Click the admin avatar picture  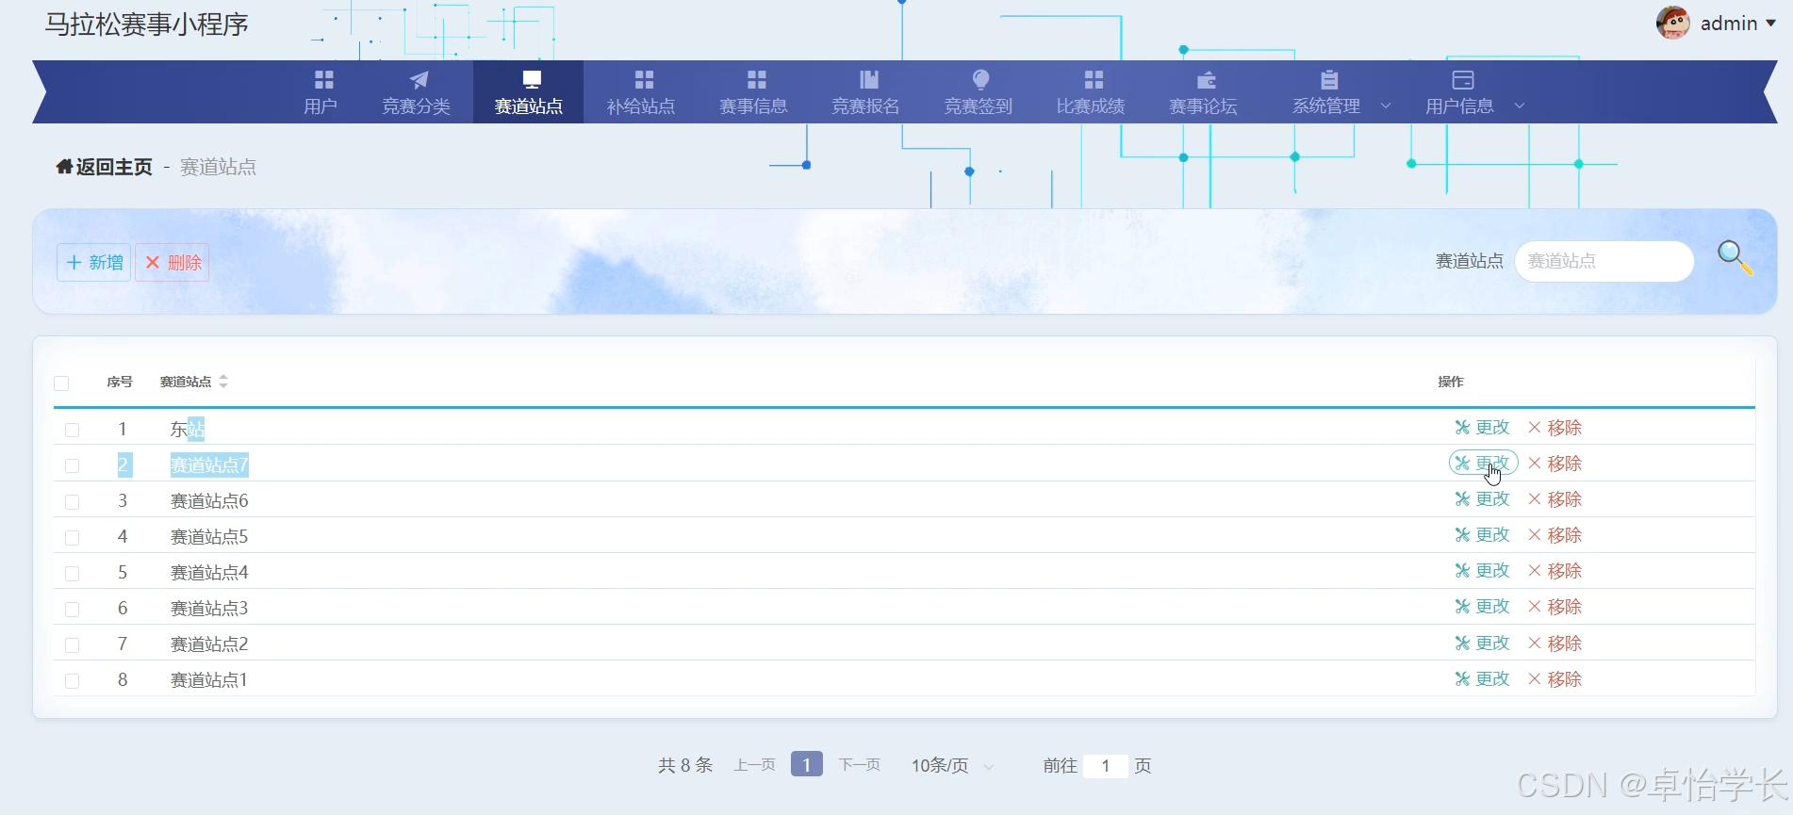point(1673,23)
